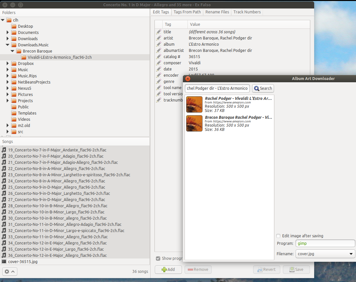Click the tag icon next to the genre row
This screenshot has width=356, height=282.
159,81
